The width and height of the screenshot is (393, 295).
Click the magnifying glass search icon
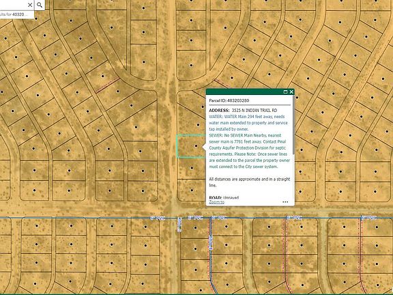[40, 5]
